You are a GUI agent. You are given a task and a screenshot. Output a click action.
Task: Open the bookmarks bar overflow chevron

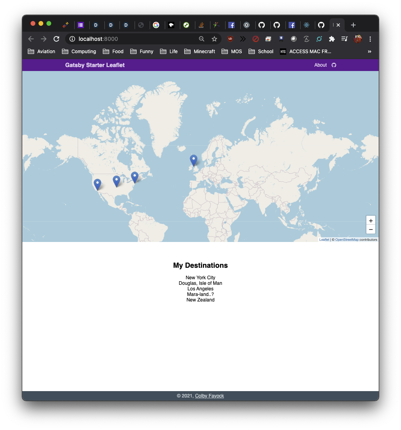[369, 52]
